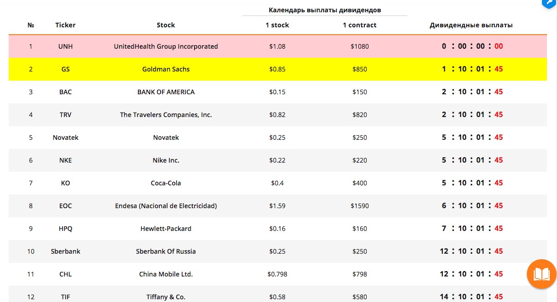Select the Nike Inc. stock name
Viewport: 557px width, 302px height.
pyautogui.click(x=166, y=160)
